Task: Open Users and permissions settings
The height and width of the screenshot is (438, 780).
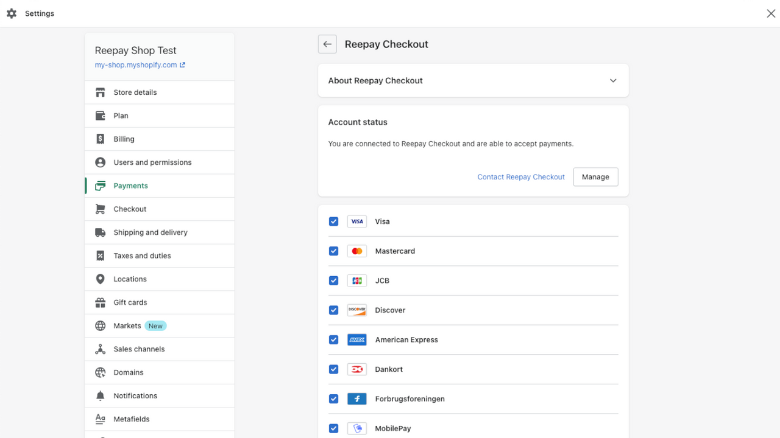Action: (160, 162)
